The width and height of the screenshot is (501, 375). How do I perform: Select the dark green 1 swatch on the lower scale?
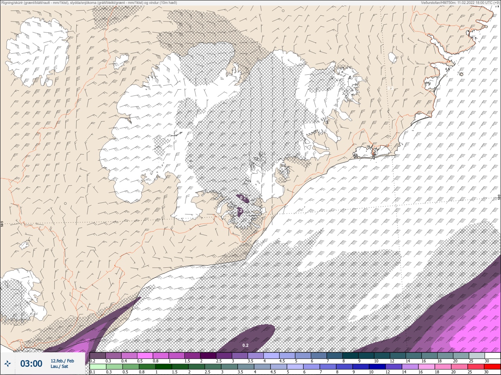tap(164, 367)
